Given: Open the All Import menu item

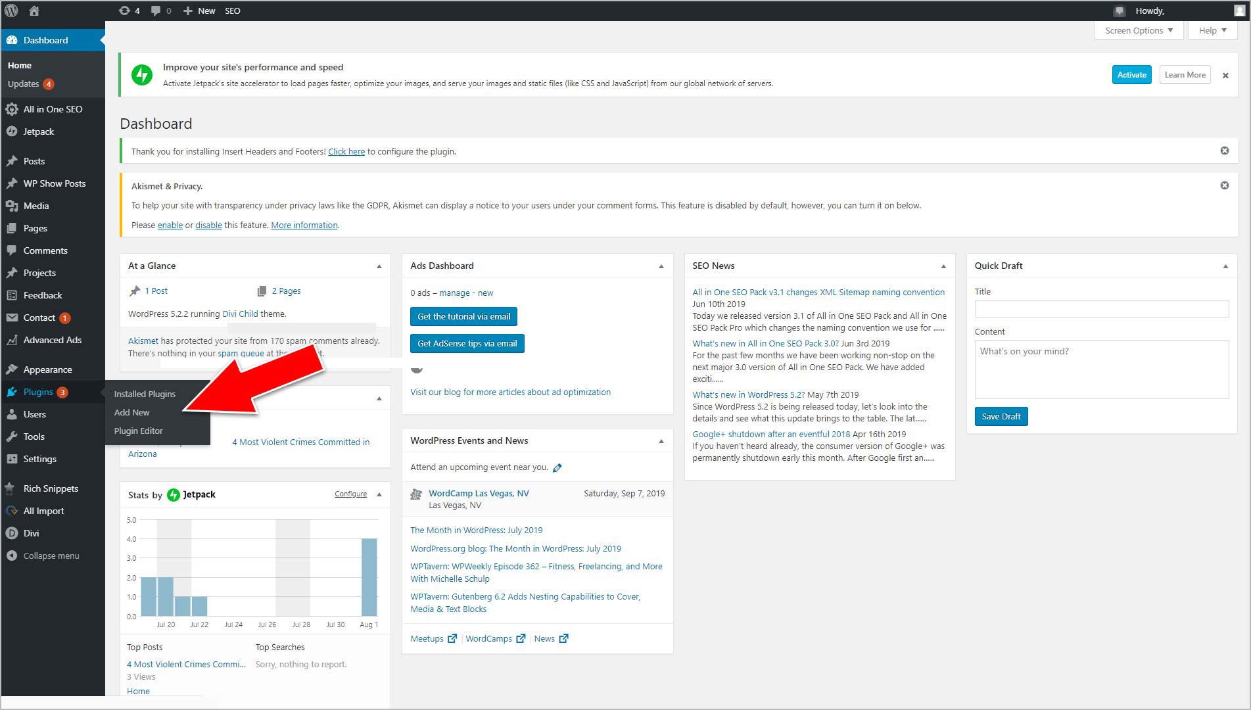Looking at the screenshot, I should click(x=53, y=511).
